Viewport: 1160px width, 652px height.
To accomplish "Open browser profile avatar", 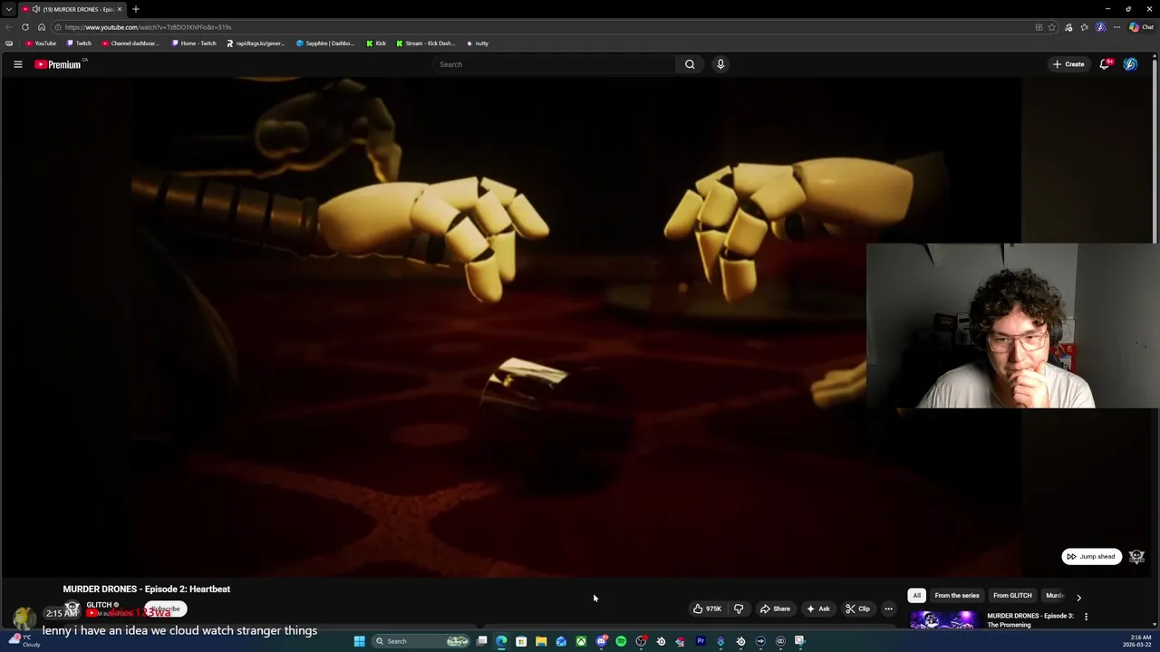I will (x=1100, y=27).
